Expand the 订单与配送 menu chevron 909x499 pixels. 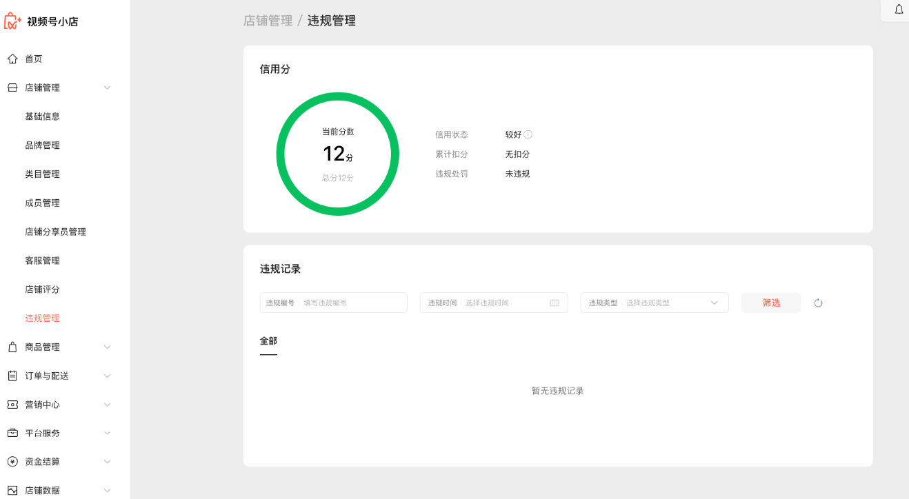point(107,376)
